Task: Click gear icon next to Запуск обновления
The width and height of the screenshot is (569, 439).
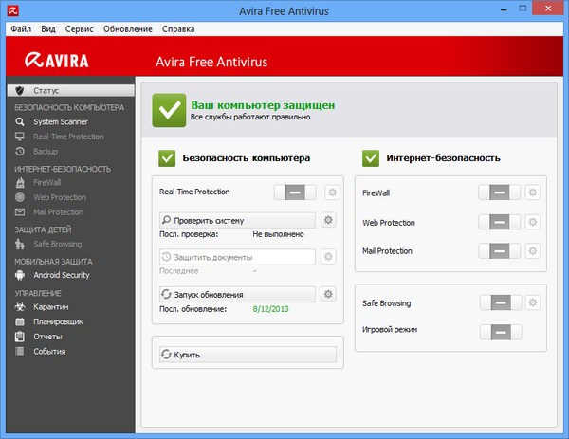Action: click(329, 294)
